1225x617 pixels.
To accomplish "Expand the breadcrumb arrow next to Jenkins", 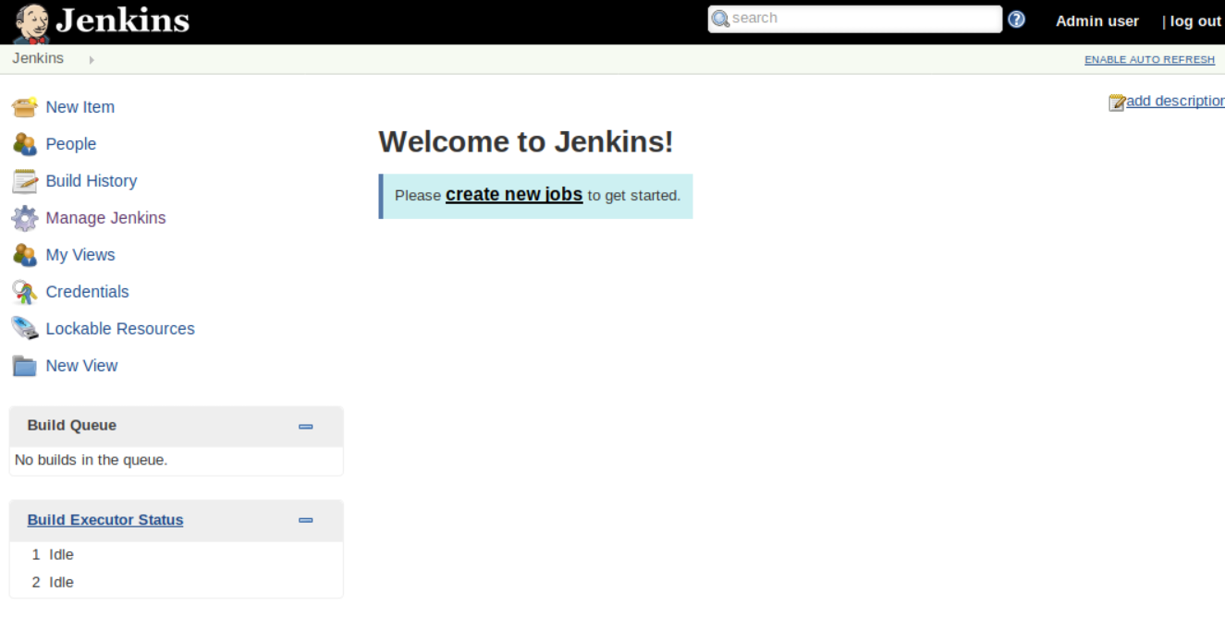I will [x=90, y=59].
